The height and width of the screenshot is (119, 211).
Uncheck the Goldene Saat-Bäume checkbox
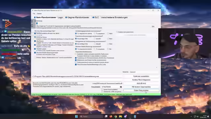tap(35, 45)
